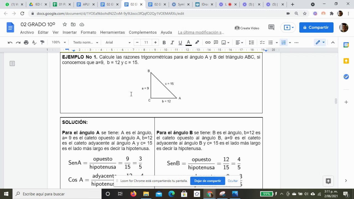354x199 pixels.
Task: Increase font size with plus button
Action: [x=155, y=42]
